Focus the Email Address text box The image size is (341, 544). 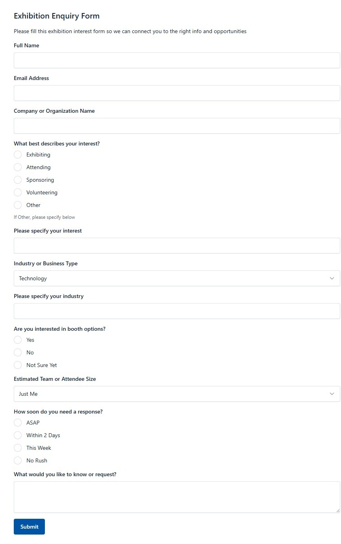(x=177, y=93)
